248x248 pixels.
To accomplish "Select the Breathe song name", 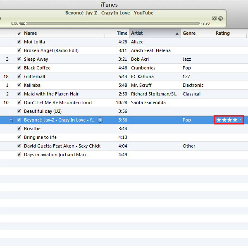I will point(32,129).
